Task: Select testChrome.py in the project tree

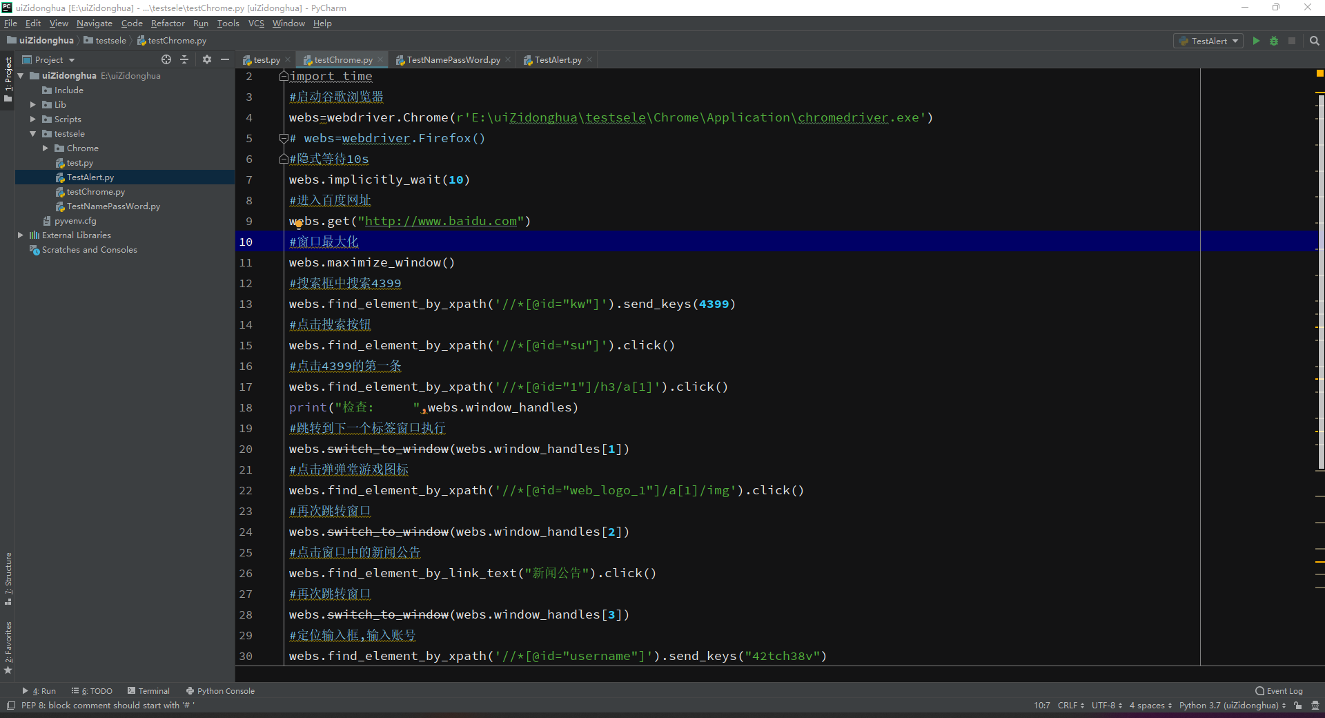Action: 90,192
